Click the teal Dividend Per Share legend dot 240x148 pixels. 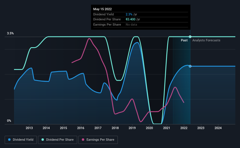[x=43, y=140]
